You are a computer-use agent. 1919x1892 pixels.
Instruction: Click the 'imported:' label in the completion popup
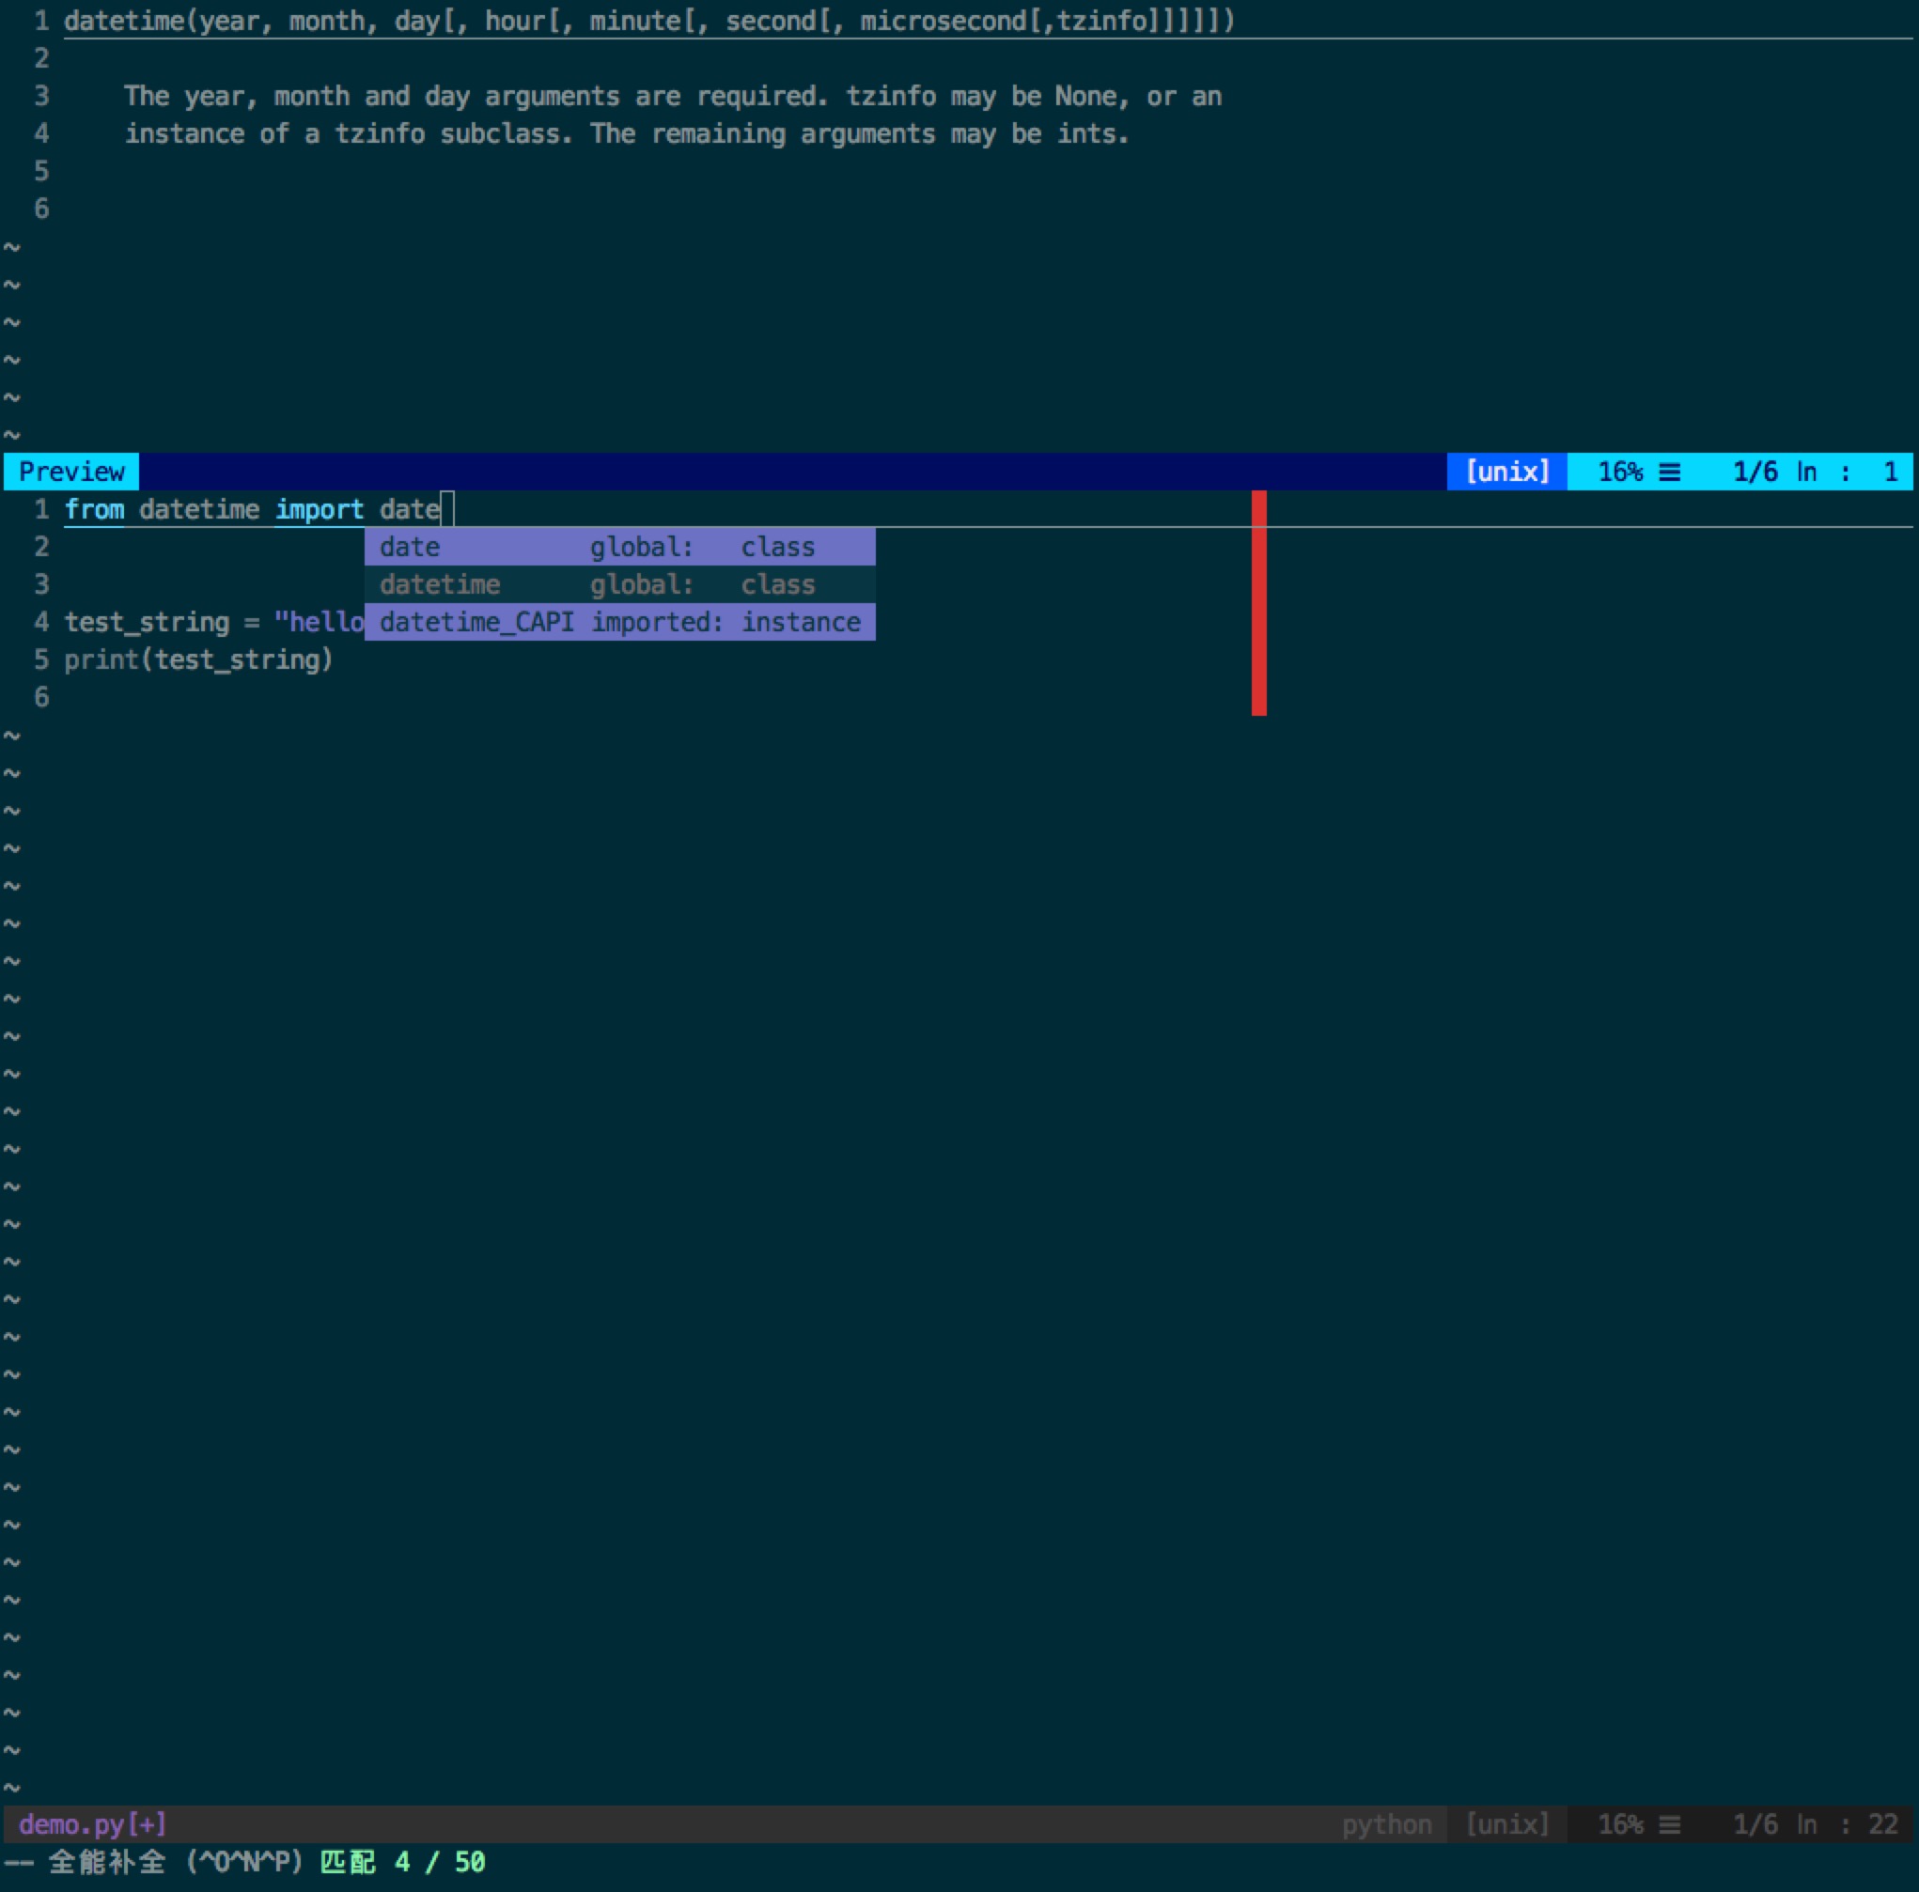(x=657, y=623)
